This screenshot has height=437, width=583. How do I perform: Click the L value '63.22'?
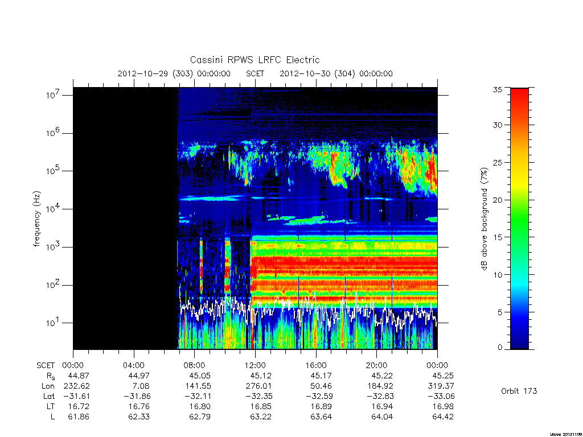click(261, 417)
